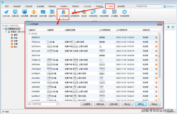The height and width of the screenshot is (114, 177).
Task: Open the USB存储库 tool
Action: [64, 13]
